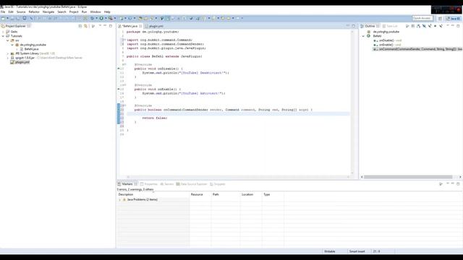Screen dimensions: 463x260
Task: Open the File menu
Action: point(3,12)
